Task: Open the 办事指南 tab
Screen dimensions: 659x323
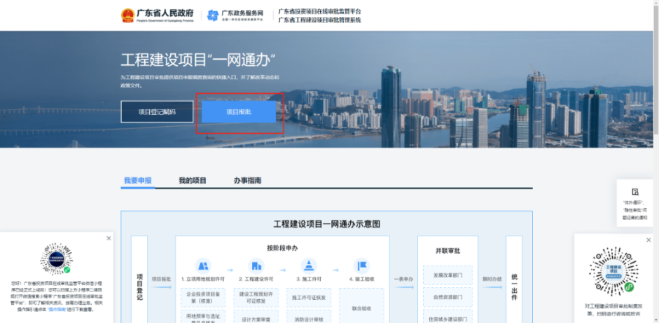Action: (247, 181)
